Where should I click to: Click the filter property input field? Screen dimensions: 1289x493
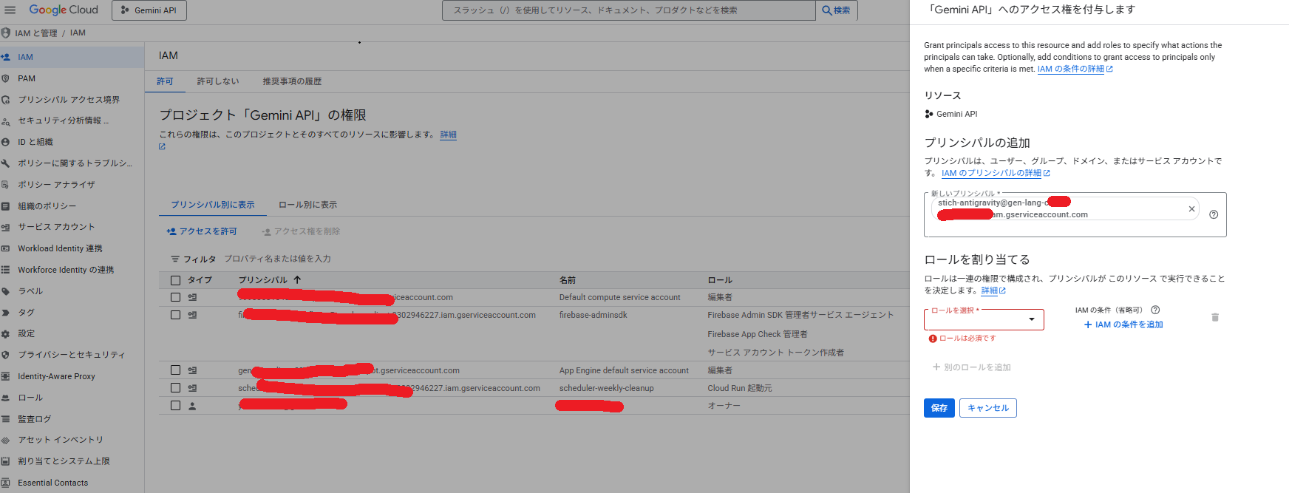click(370, 259)
